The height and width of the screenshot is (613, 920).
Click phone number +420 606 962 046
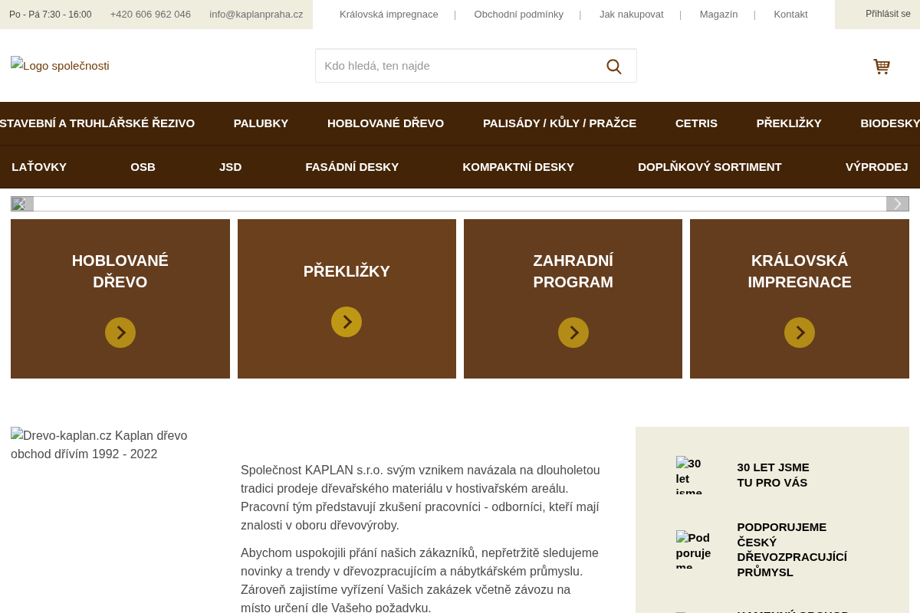tap(150, 15)
